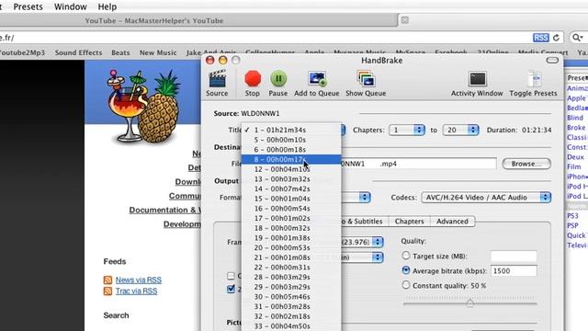Switch to the Audio & Subtitles tab
Screen dimensions: 588x331
point(364,222)
